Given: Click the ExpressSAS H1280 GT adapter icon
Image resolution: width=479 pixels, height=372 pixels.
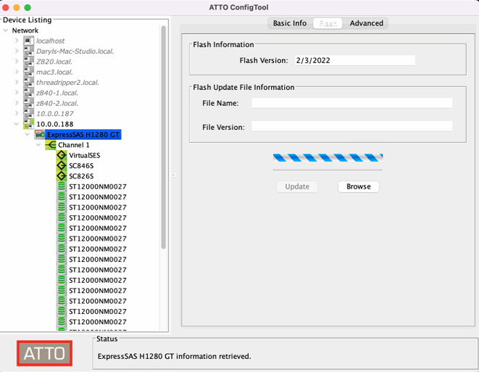Looking at the screenshot, I should point(40,134).
